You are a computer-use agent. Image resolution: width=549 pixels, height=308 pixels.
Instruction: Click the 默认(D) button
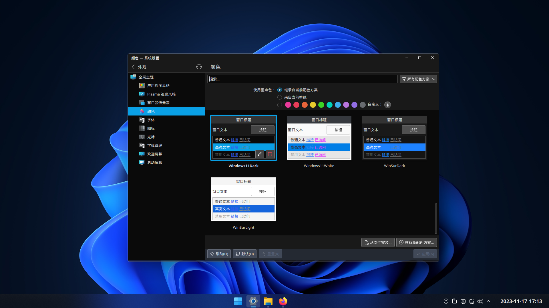coord(244,254)
